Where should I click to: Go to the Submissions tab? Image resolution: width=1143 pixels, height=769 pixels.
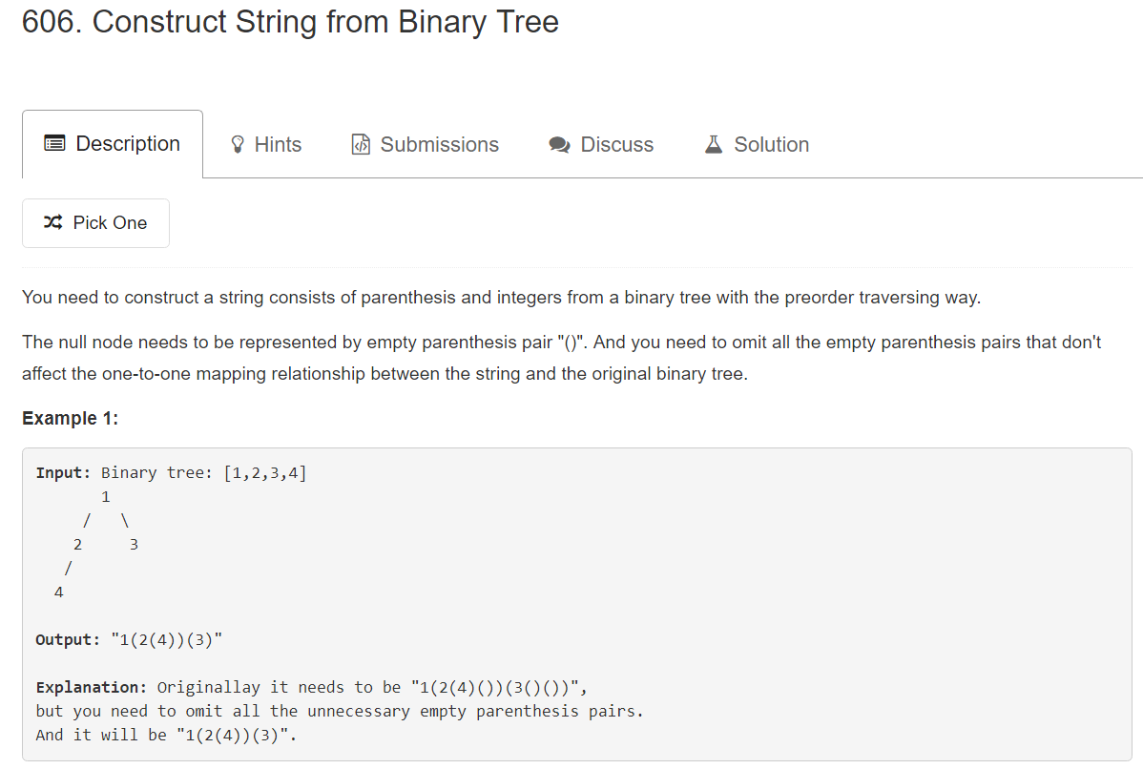tap(439, 145)
